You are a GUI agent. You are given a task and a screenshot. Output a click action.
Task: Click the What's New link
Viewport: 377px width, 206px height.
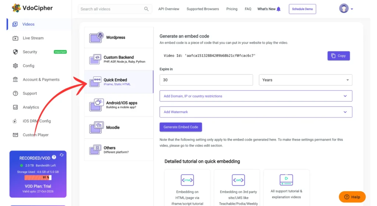point(267,9)
